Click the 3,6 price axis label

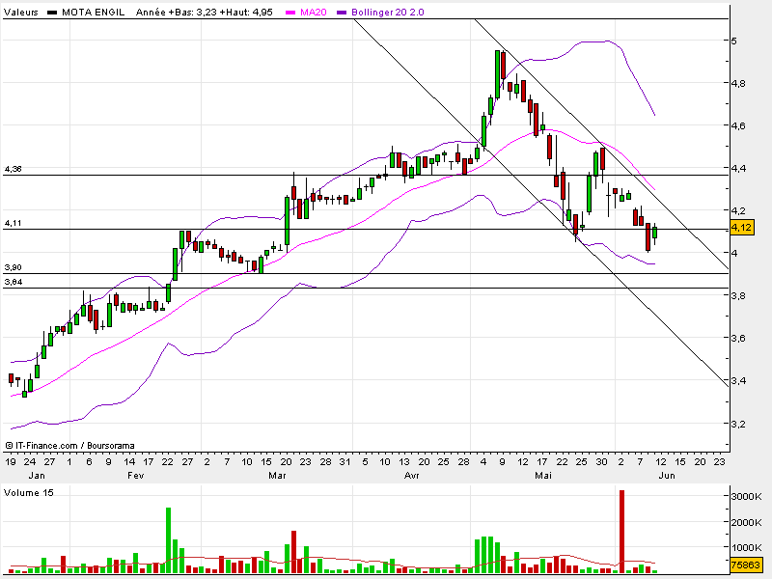tap(738, 339)
